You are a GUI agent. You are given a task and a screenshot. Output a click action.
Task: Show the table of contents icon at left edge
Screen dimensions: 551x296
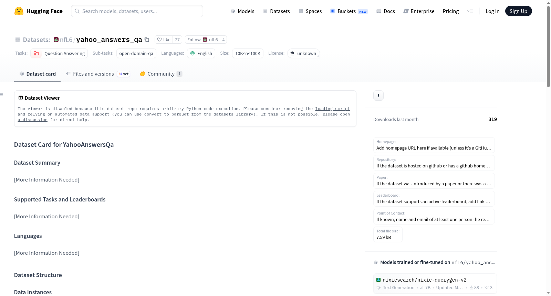[2, 95]
